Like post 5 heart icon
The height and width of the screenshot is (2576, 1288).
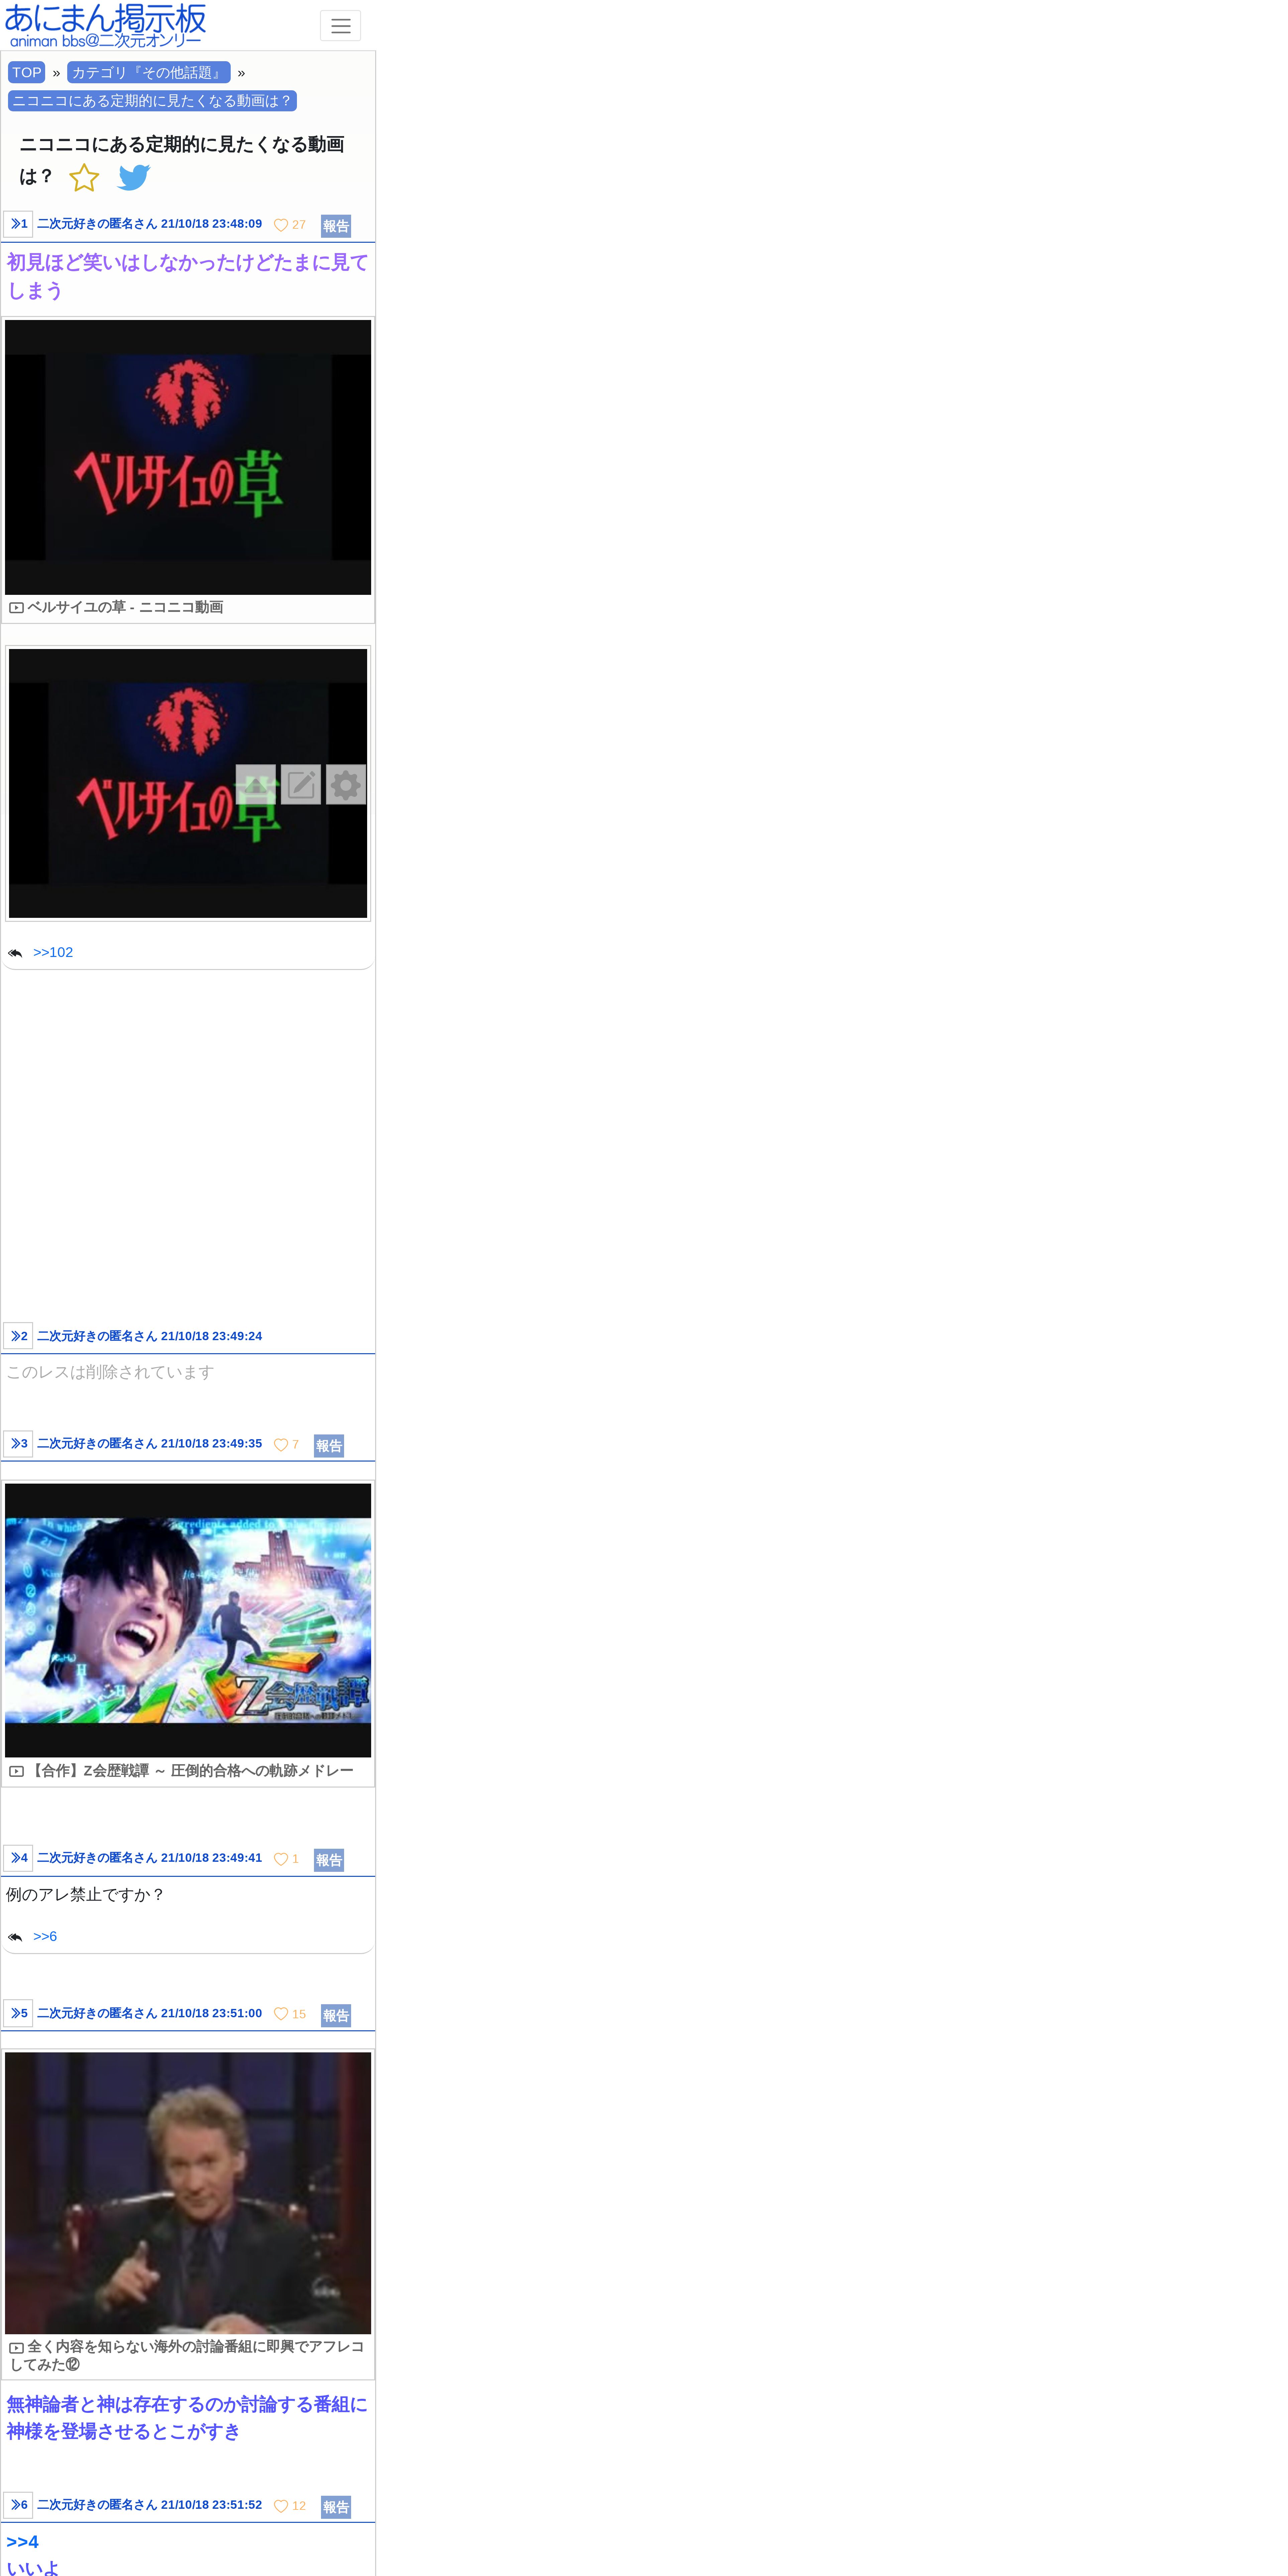(x=281, y=2014)
